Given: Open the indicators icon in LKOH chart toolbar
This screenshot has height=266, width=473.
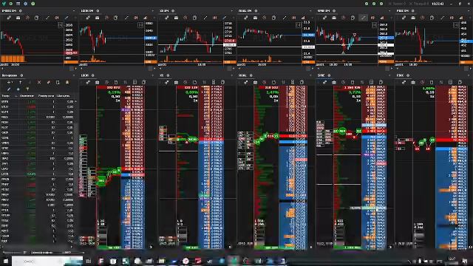Looking at the screenshot, I should 145,18.
